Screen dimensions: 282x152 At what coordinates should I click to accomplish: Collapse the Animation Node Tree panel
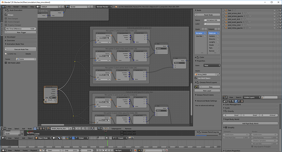pos(15,44)
